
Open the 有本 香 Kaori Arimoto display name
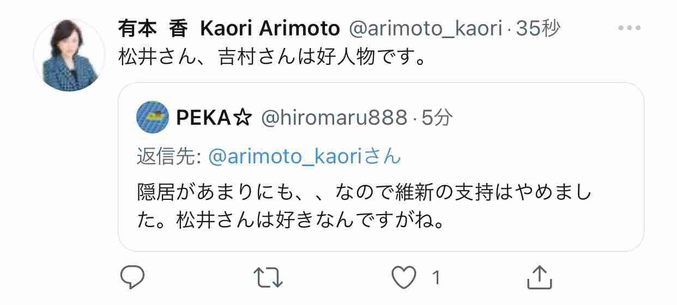pyautogui.click(x=229, y=29)
